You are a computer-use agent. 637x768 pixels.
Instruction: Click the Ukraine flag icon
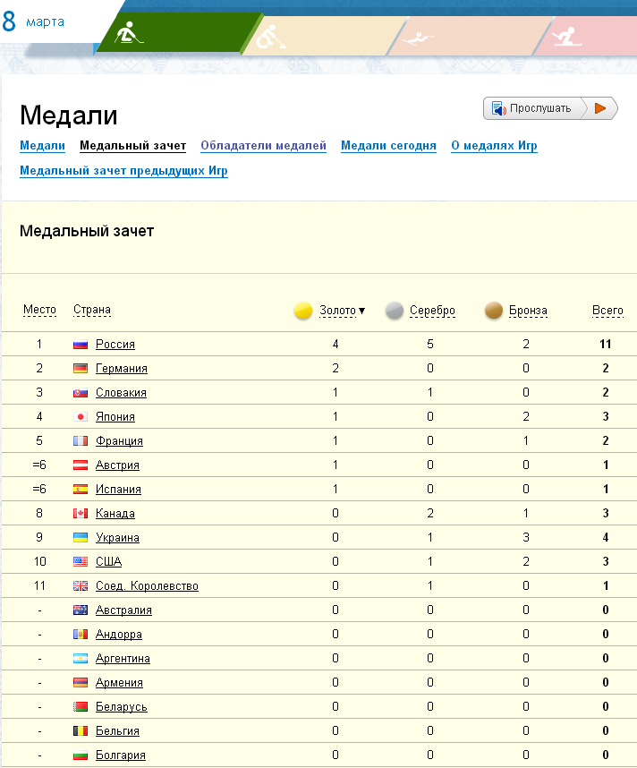point(81,538)
